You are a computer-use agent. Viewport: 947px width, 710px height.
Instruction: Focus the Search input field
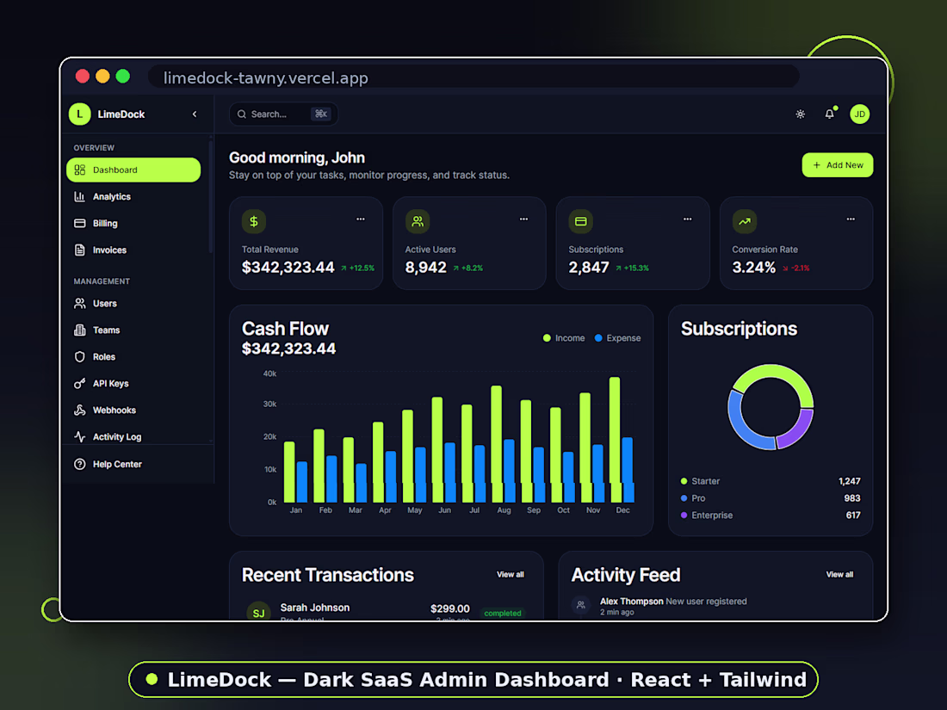[x=283, y=114]
